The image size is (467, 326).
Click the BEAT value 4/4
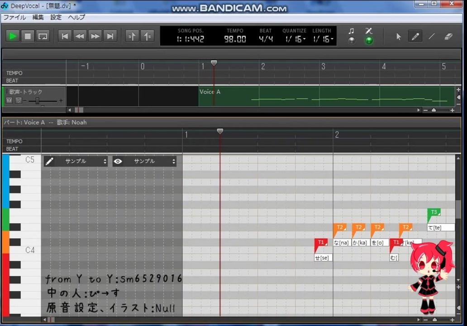coord(266,39)
